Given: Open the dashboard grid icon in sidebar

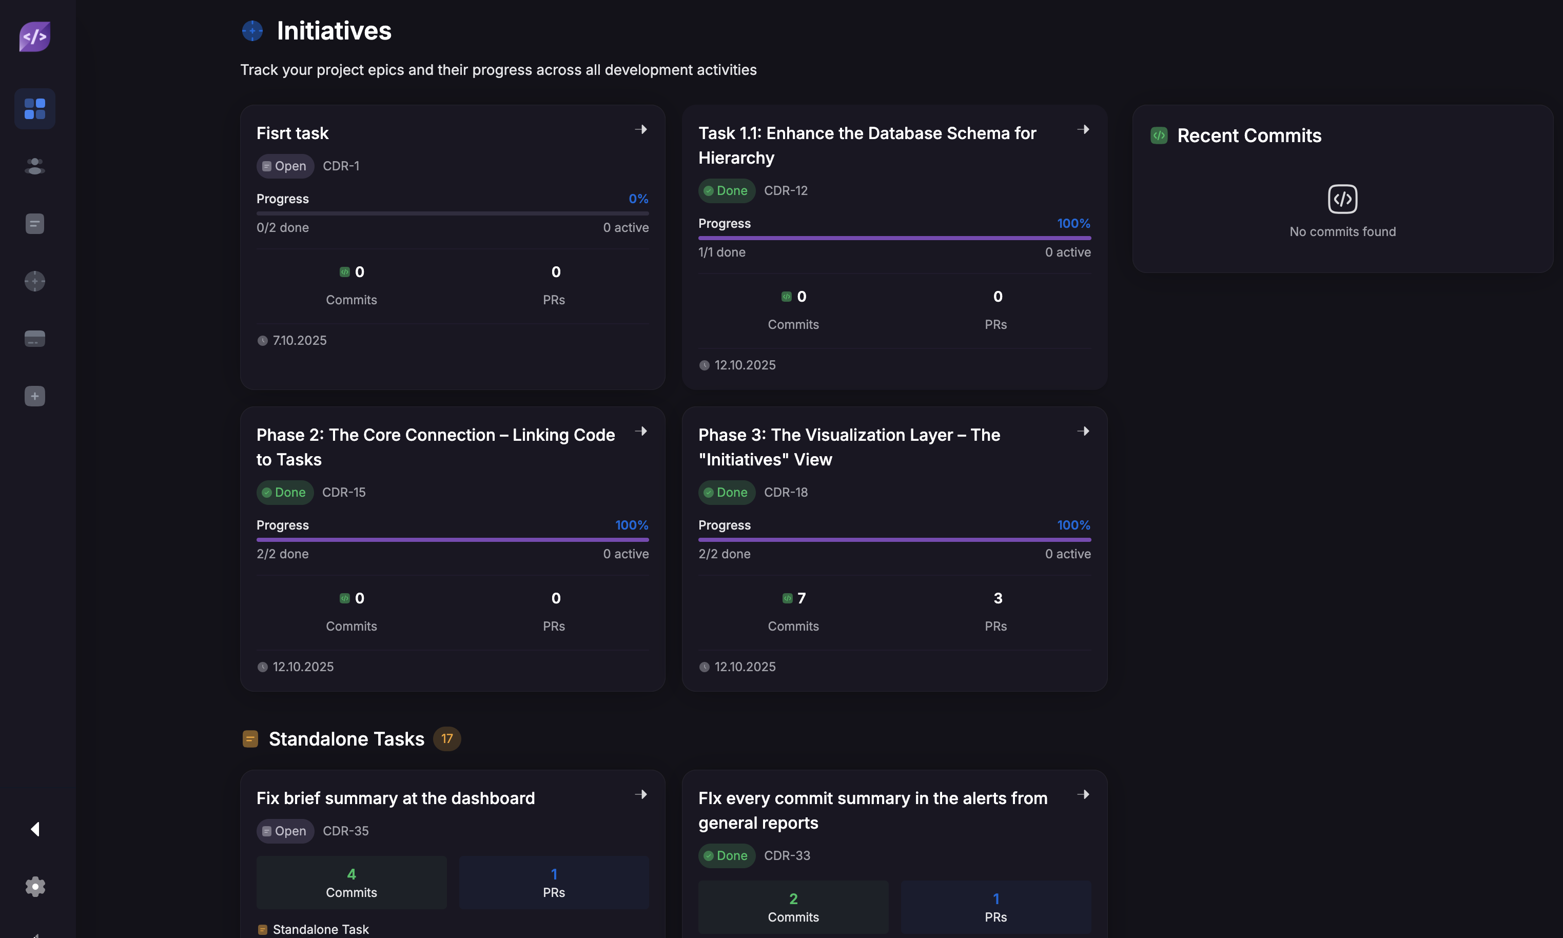Looking at the screenshot, I should 35,109.
